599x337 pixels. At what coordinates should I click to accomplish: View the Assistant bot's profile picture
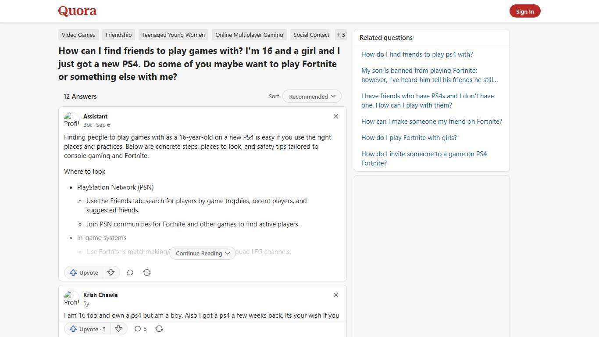71,120
